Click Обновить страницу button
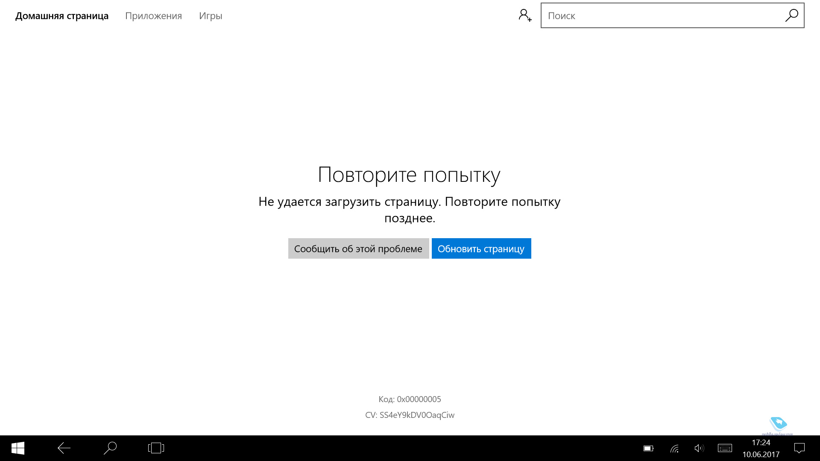The height and width of the screenshot is (461, 820). pyautogui.click(x=481, y=248)
